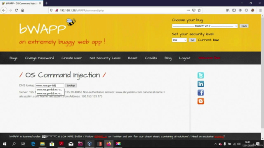Open the Mail app from taskbar

tap(71, 144)
